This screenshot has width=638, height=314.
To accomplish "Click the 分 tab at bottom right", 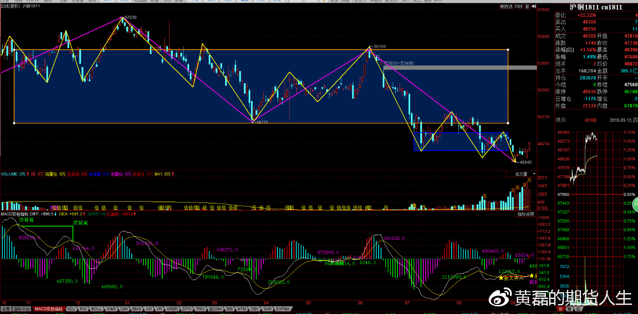I will tap(560, 309).
